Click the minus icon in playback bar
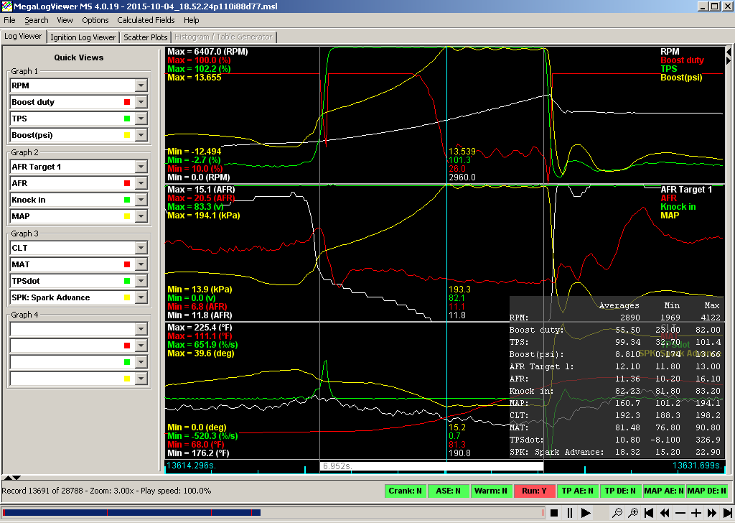 click(680, 513)
